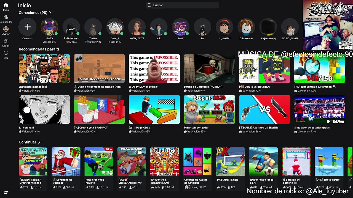Open SKIBIDI_SIGMA friend avatar
The height and width of the screenshot is (198, 353).
point(290,27)
